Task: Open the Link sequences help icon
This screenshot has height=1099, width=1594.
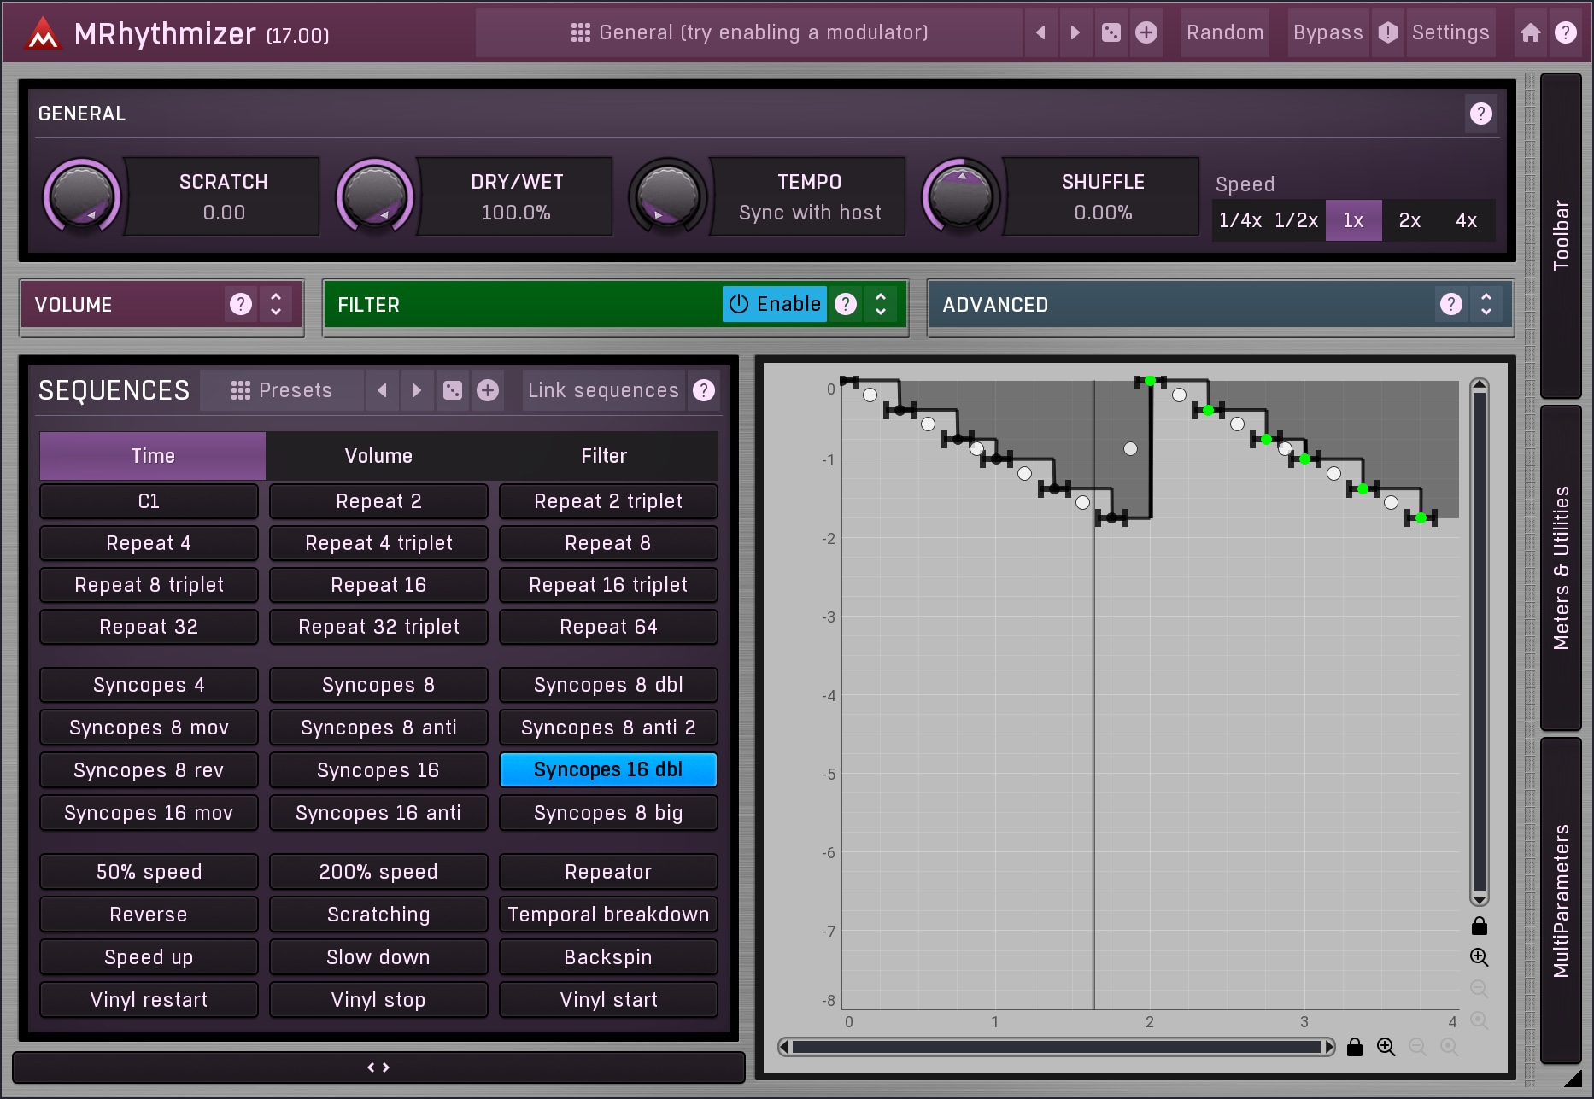Action: click(x=703, y=390)
